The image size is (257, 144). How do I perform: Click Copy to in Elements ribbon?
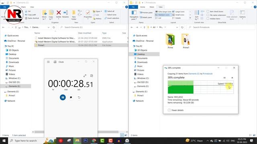point(51,15)
